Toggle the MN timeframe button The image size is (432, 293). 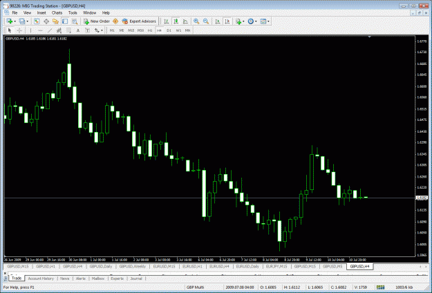187,30
